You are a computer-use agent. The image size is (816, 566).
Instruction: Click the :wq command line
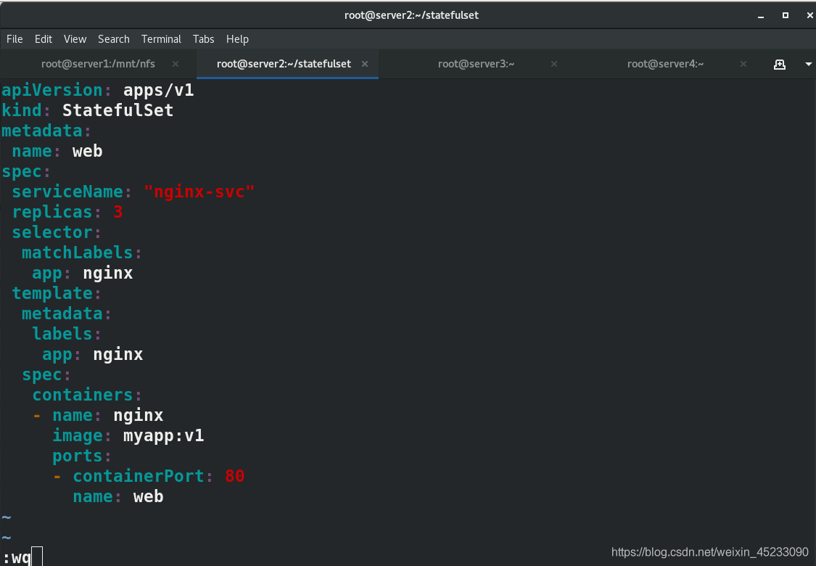pos(22,557)
